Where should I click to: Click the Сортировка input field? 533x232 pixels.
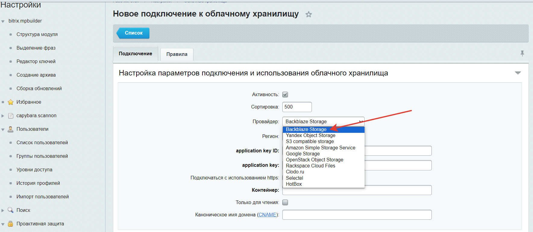[x=297, y=107]
